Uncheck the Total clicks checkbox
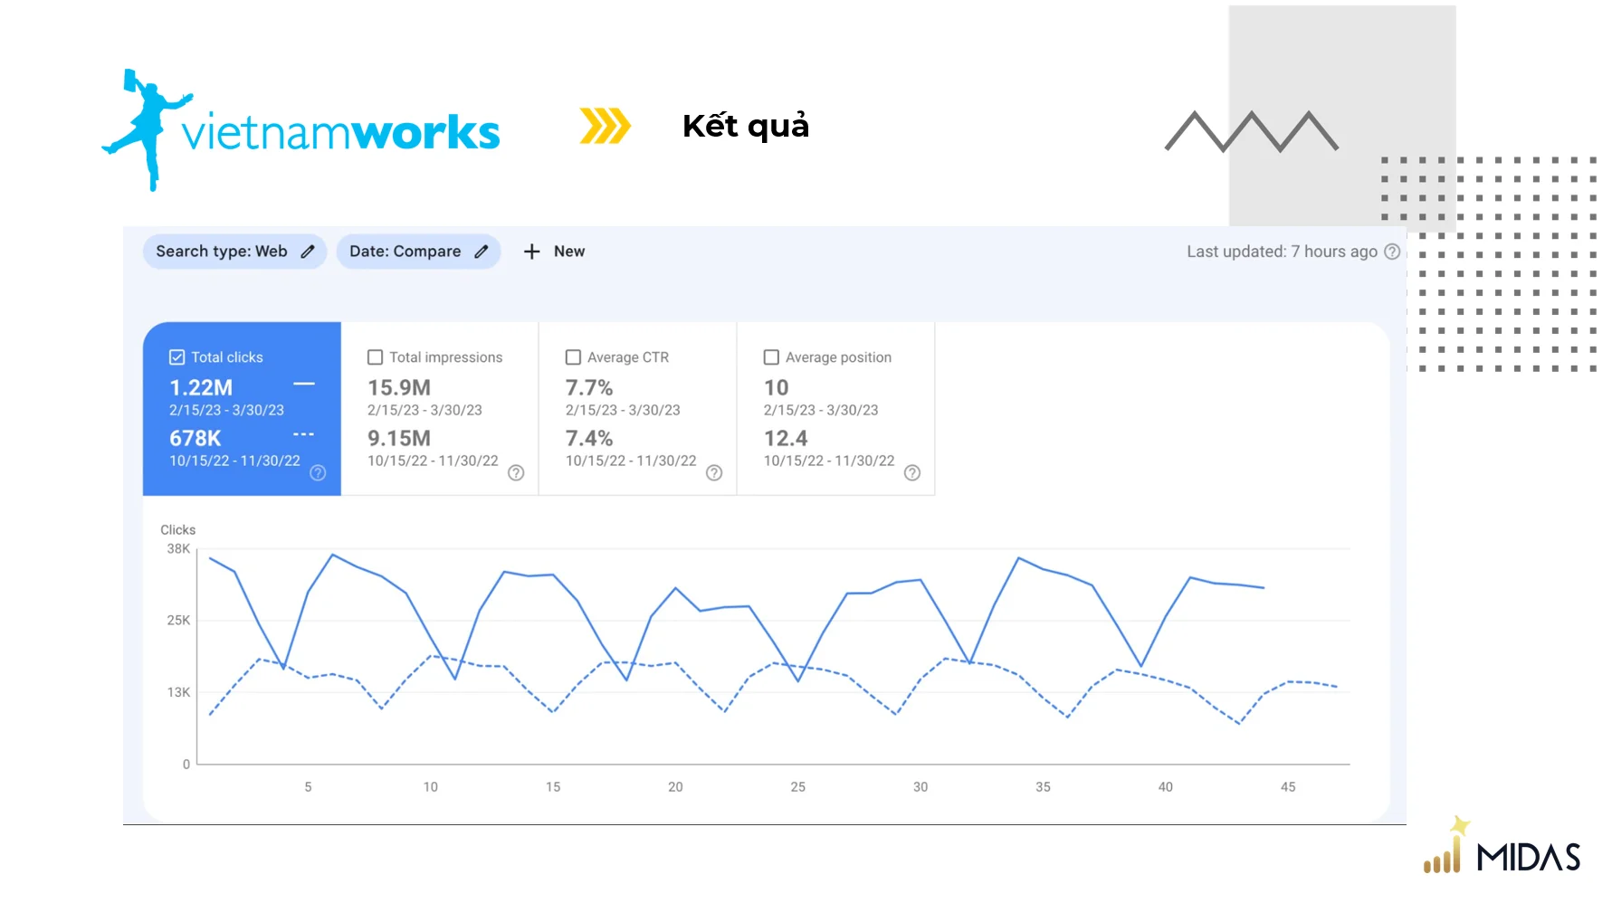The width and height of the screenshot is (1612, 903). coord(177,357)
